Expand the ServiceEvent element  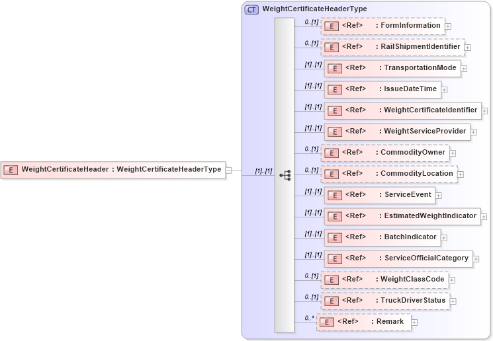click(x=438, y=196)
